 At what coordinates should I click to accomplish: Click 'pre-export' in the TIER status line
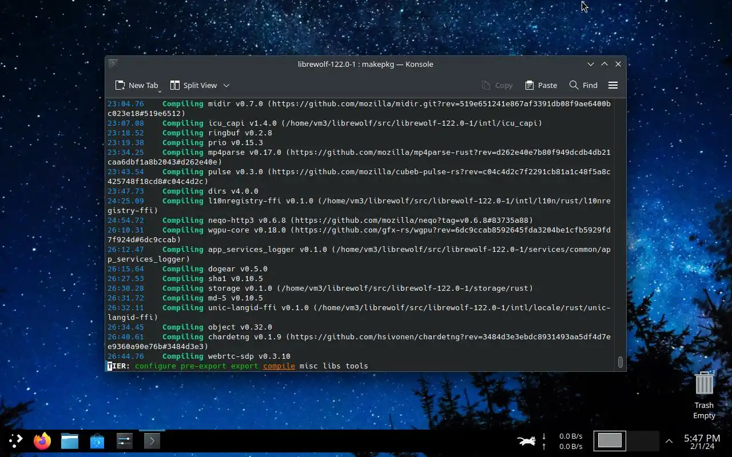coord(204,366)
